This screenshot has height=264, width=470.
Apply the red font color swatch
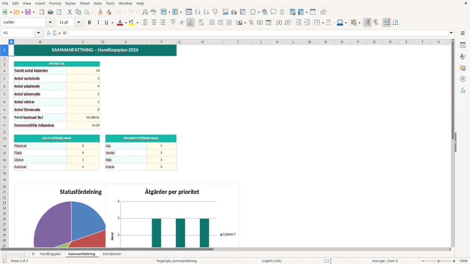(119, 23)
